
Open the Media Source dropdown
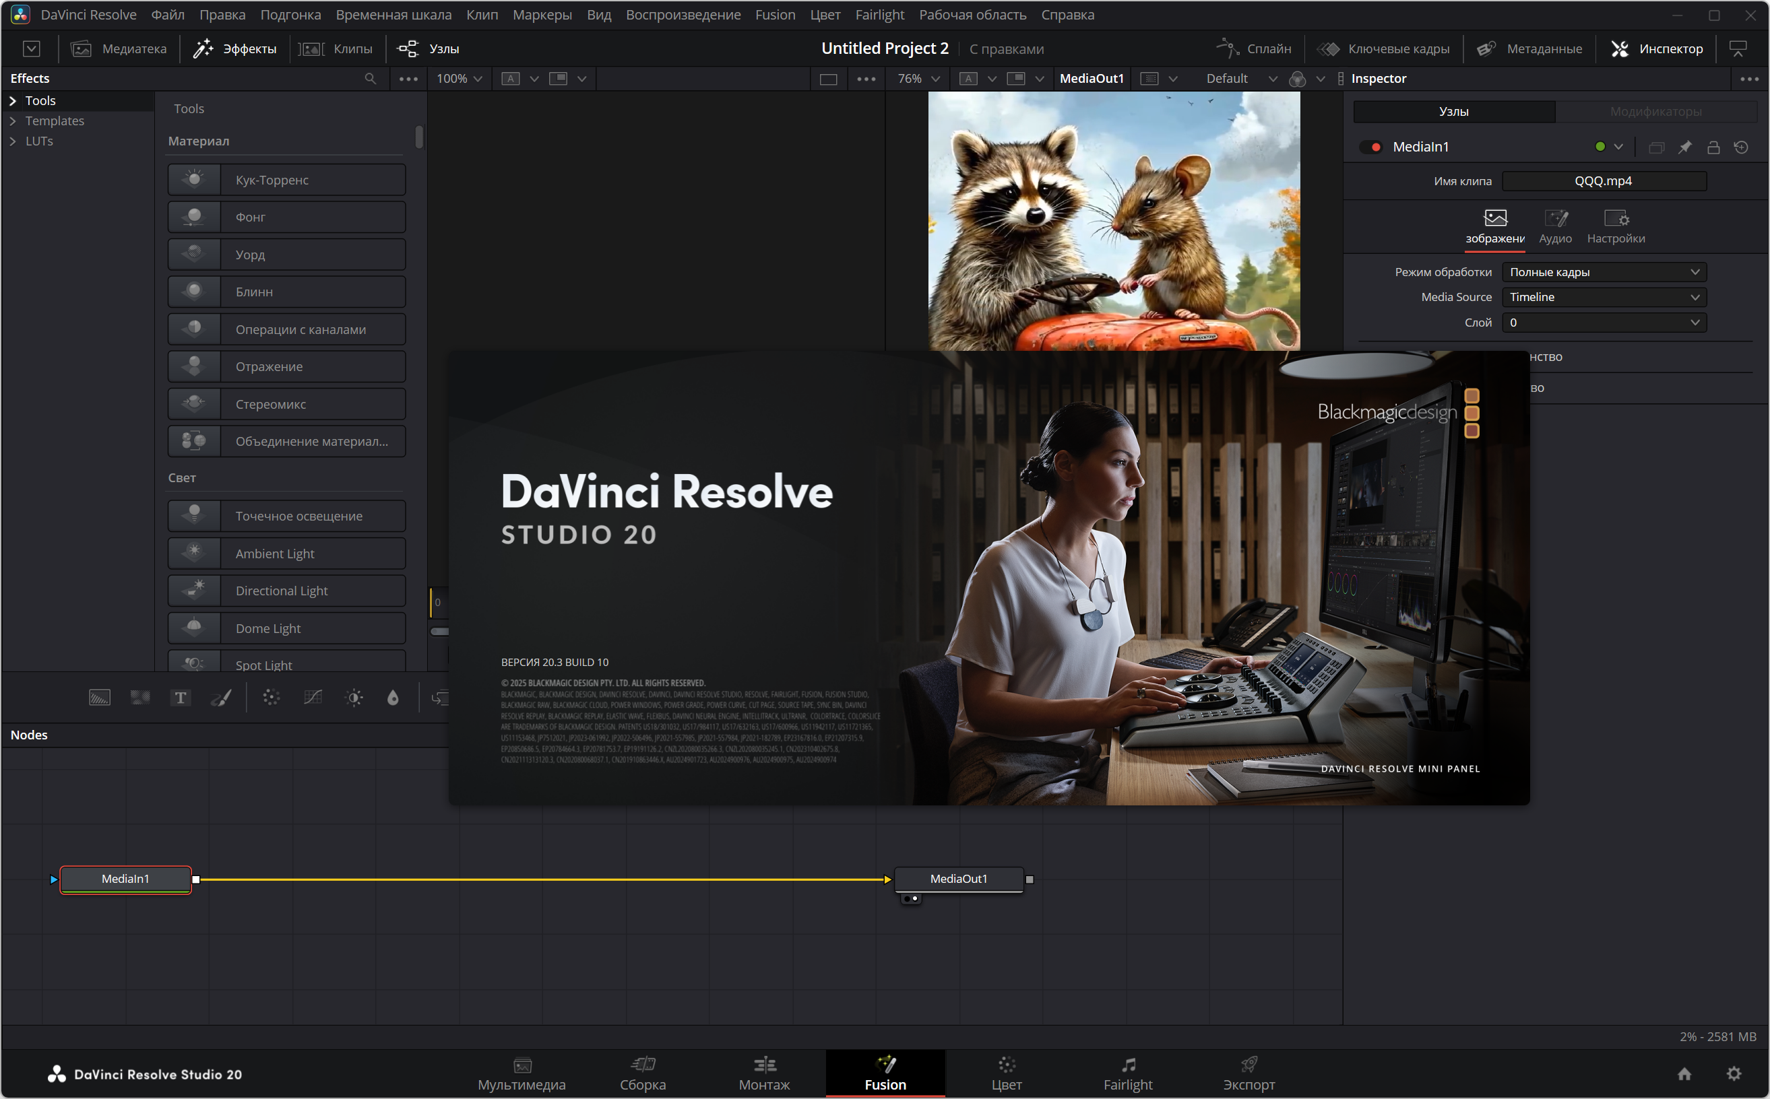coord(1604,296)
